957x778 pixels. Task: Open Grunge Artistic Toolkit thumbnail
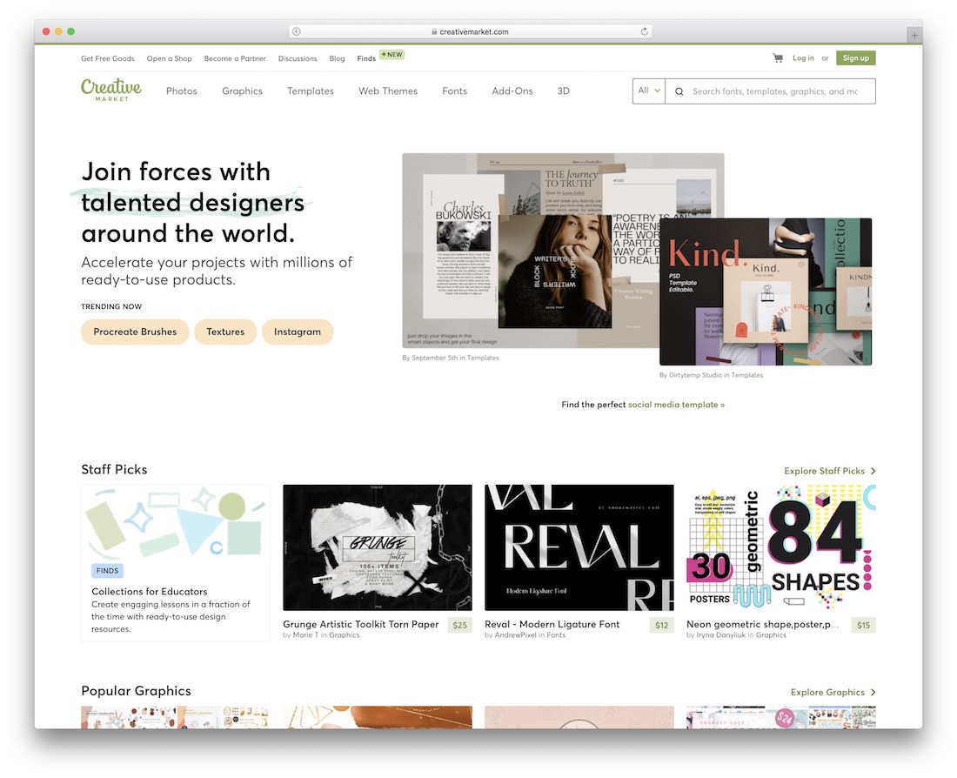click(x=378, y=547)
